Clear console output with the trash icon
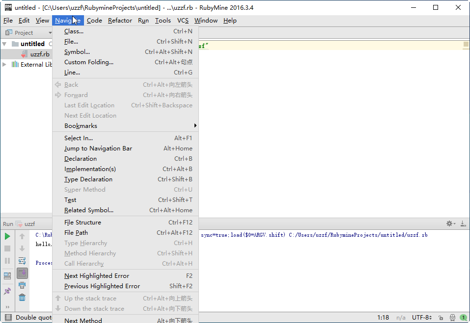This screenshot has height=323, width=470. [x=22, y=298]
